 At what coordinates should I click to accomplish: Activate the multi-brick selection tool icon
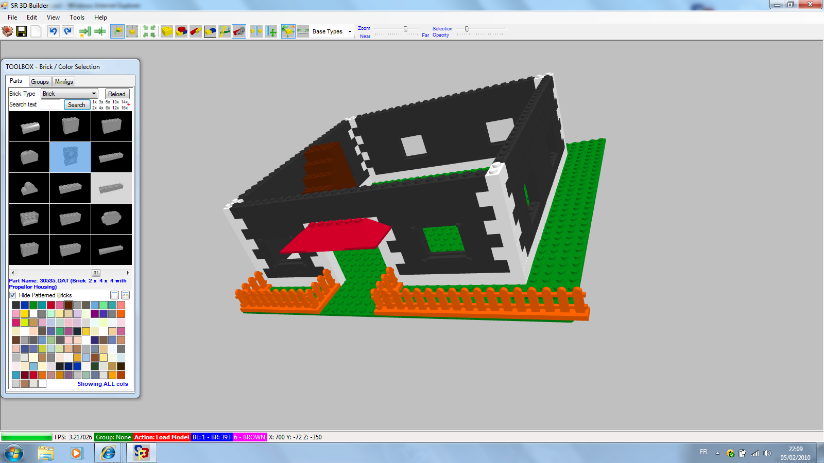tap(181, 31)
